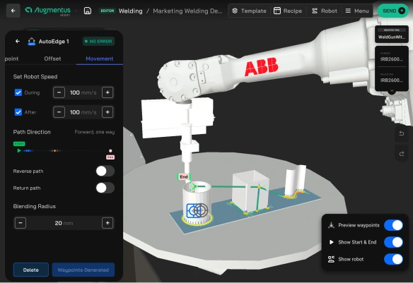
Task: Decrease After speed with minus button
Action: coord(59,112)
